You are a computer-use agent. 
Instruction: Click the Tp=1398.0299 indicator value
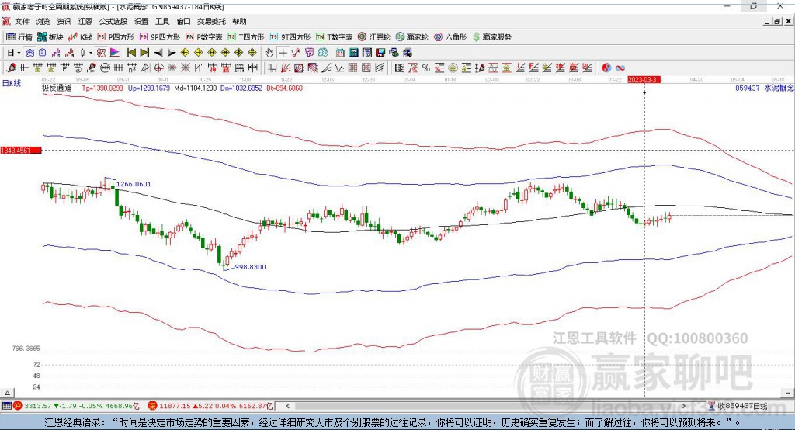tap(102, 88)
